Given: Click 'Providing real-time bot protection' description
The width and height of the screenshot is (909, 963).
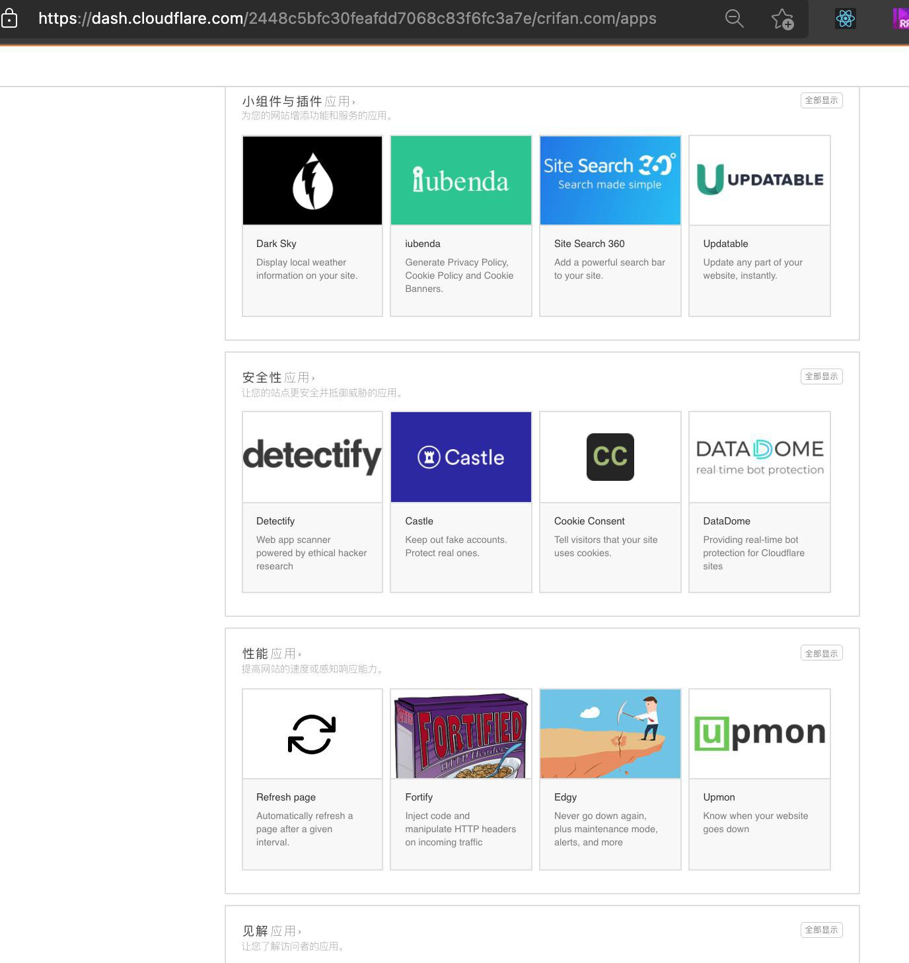Looking at the screenshot, I should (754, 553).
